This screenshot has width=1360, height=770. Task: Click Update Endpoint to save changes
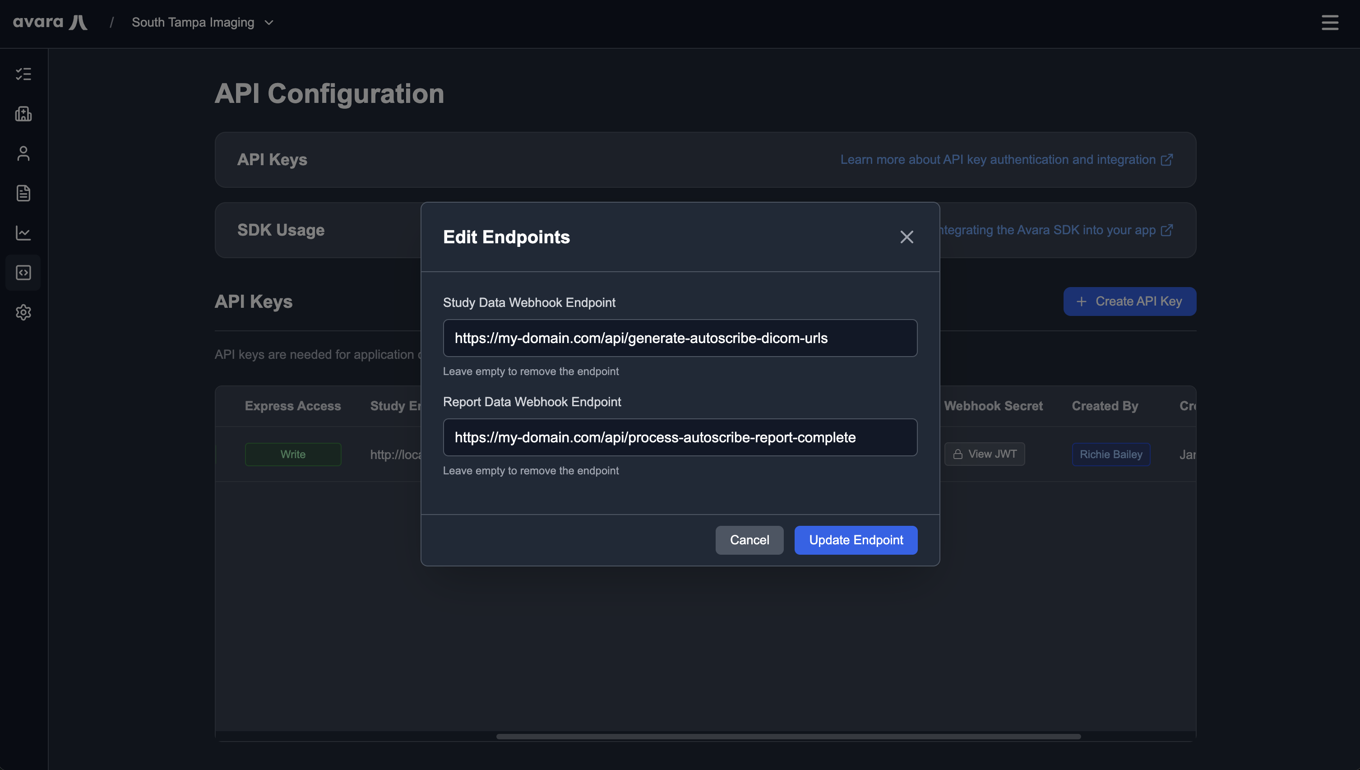(855, 540)
